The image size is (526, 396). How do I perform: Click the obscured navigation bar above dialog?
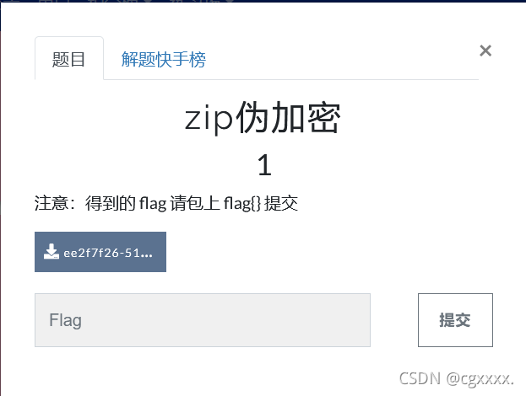point(263,1)
